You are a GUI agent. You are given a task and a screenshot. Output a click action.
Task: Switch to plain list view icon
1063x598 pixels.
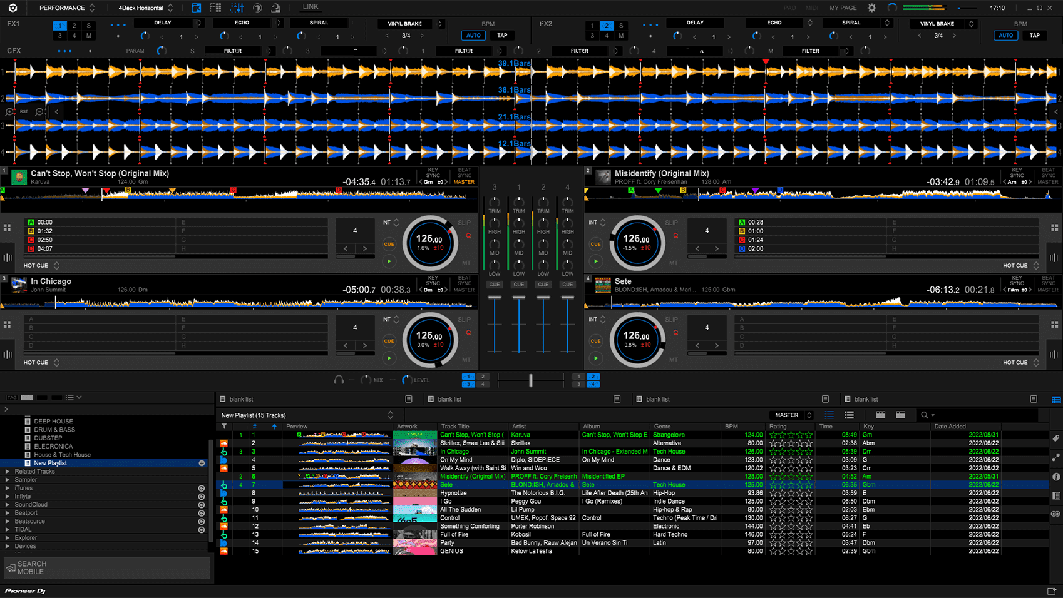click(850, 415)
